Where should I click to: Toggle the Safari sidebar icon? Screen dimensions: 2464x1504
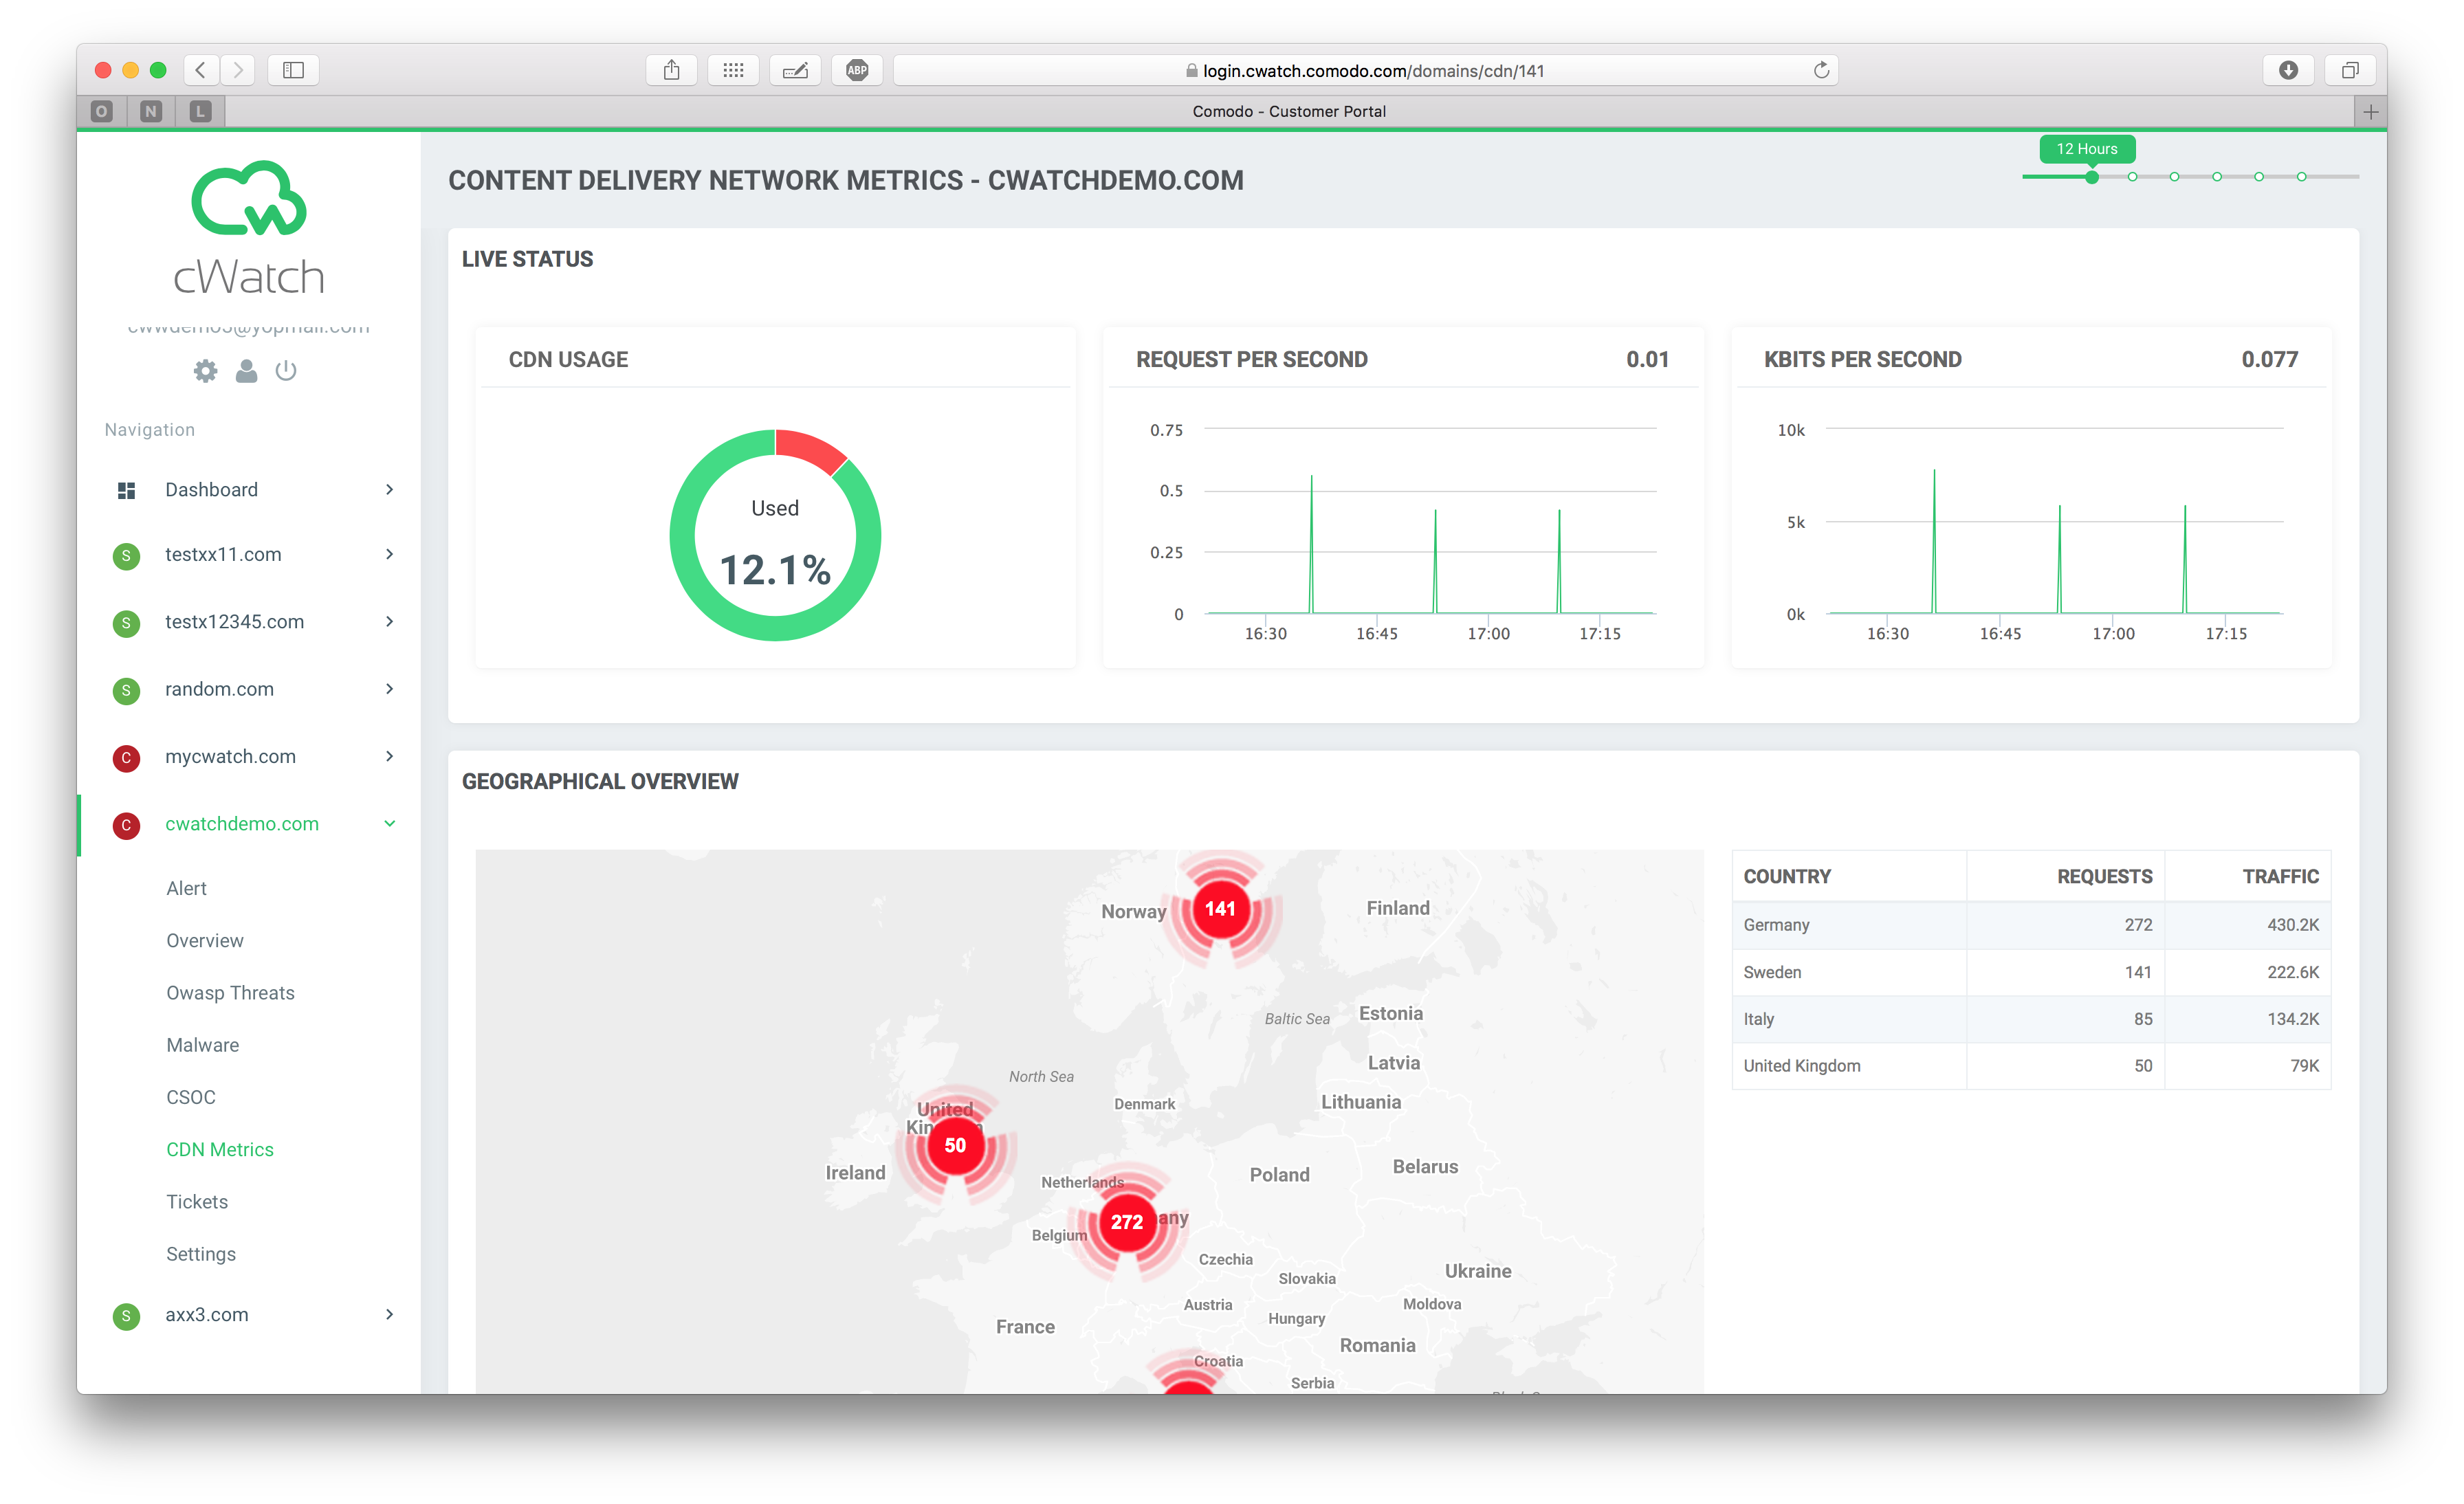pos(293,70)
